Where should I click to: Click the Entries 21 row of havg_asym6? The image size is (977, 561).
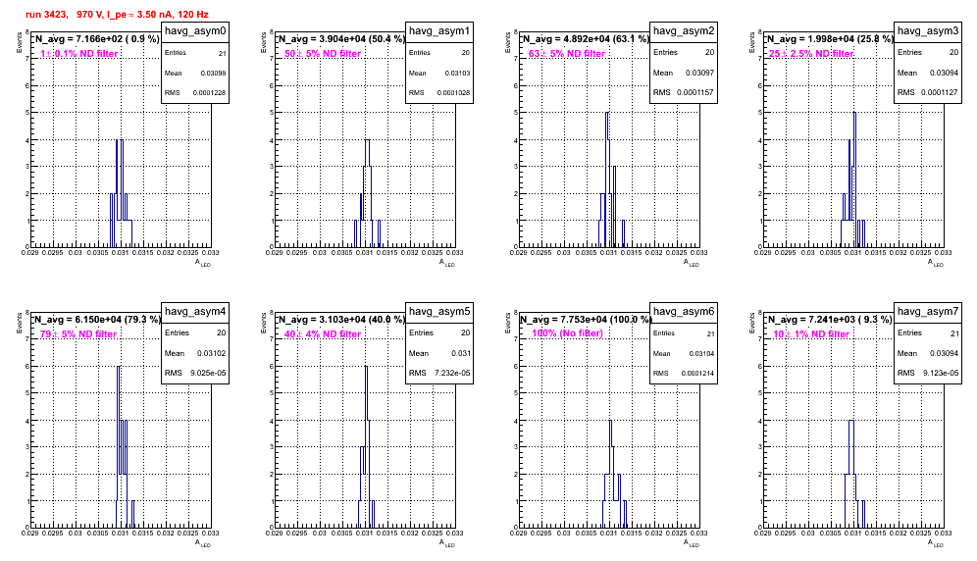(x=684, y=333)
